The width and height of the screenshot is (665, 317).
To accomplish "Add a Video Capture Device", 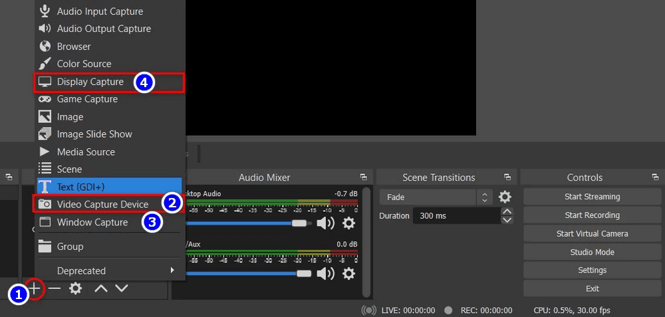I will pos(110,204).
